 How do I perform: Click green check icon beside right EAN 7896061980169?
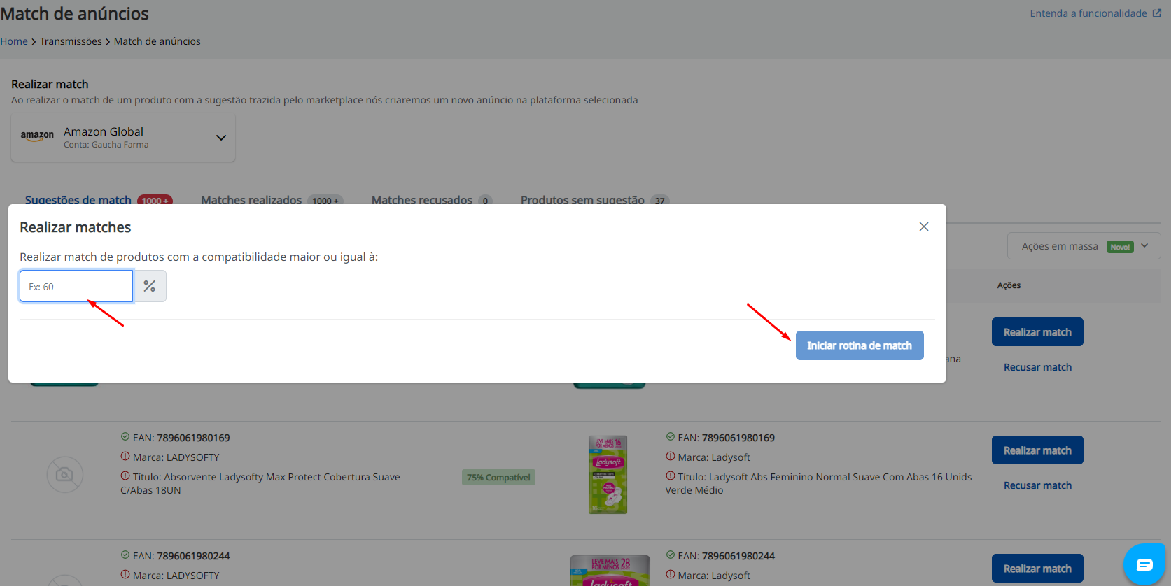tap(671, 436)
